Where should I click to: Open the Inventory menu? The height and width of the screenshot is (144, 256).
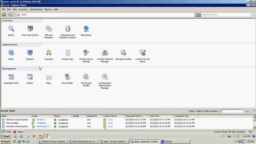(23, 10)
